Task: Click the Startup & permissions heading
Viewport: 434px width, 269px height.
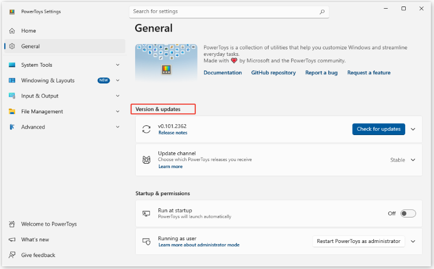Action: (x=163, y=194)
